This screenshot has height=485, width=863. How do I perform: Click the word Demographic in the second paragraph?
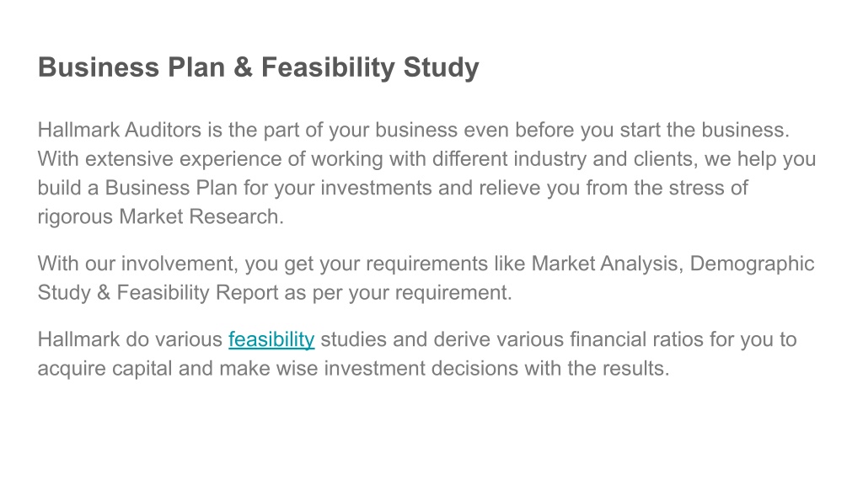(x=752, y=264)
